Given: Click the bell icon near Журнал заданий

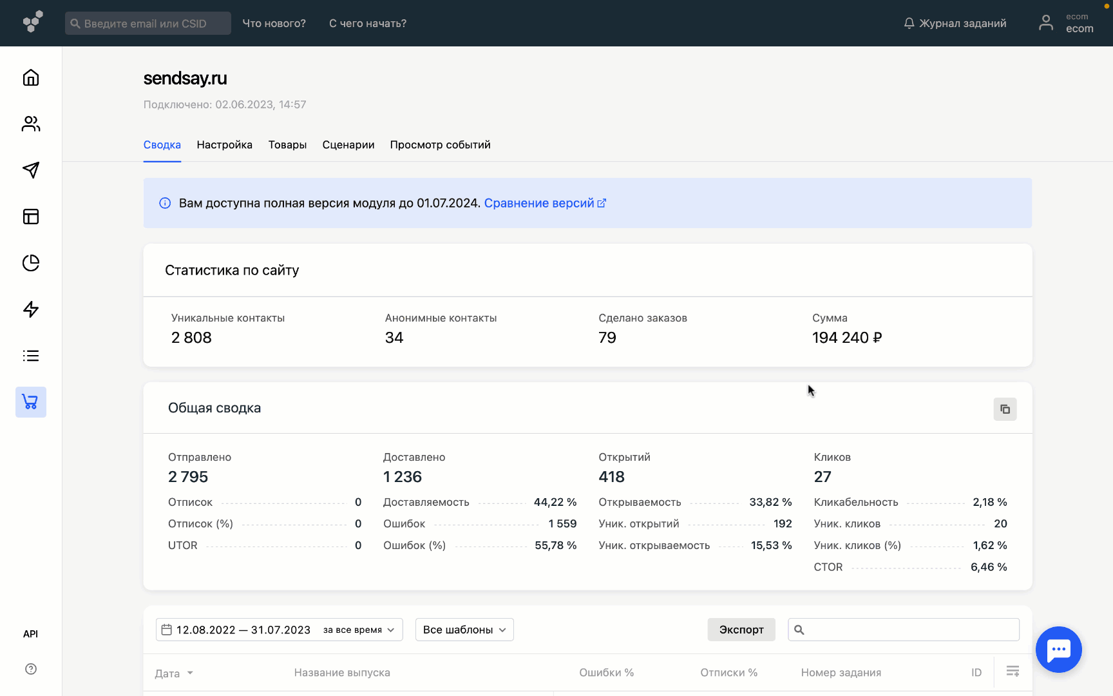Looking at the screenshot, I should click(909, 23).
